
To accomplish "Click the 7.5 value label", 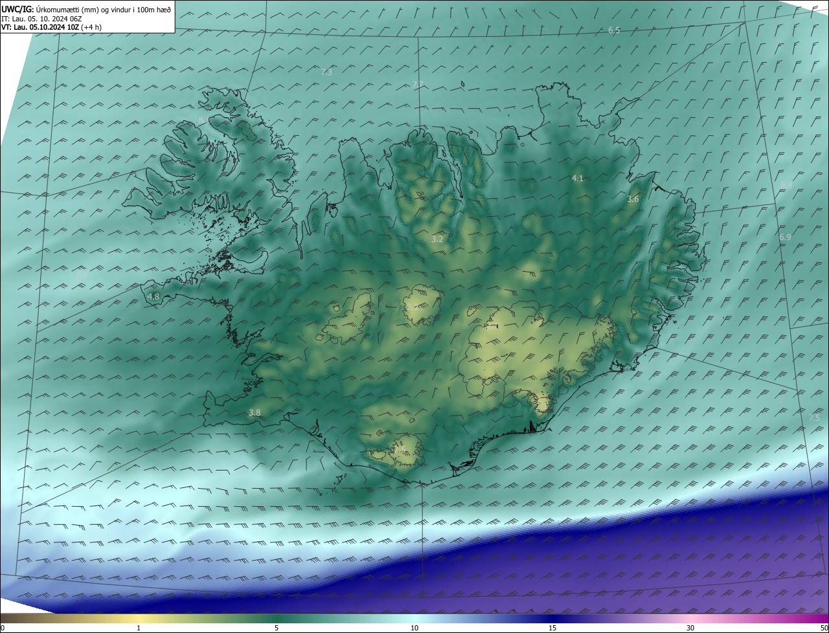I will (814, 418).
